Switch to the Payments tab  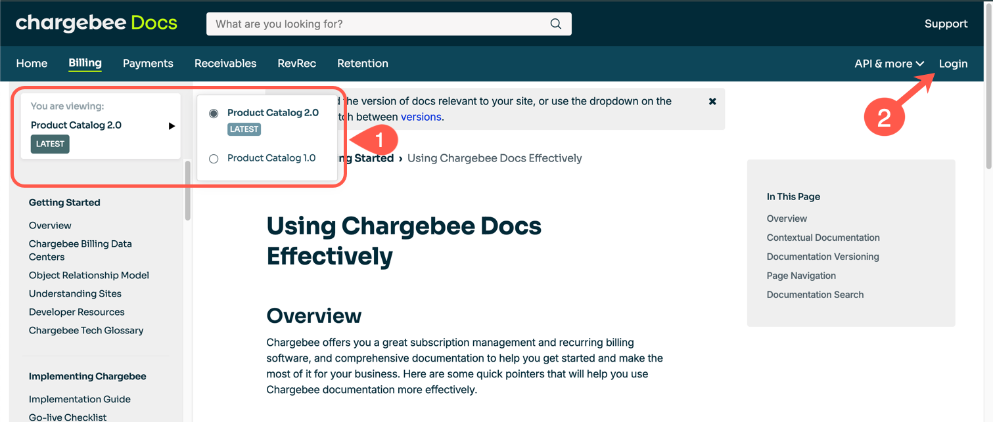point(148,64)
